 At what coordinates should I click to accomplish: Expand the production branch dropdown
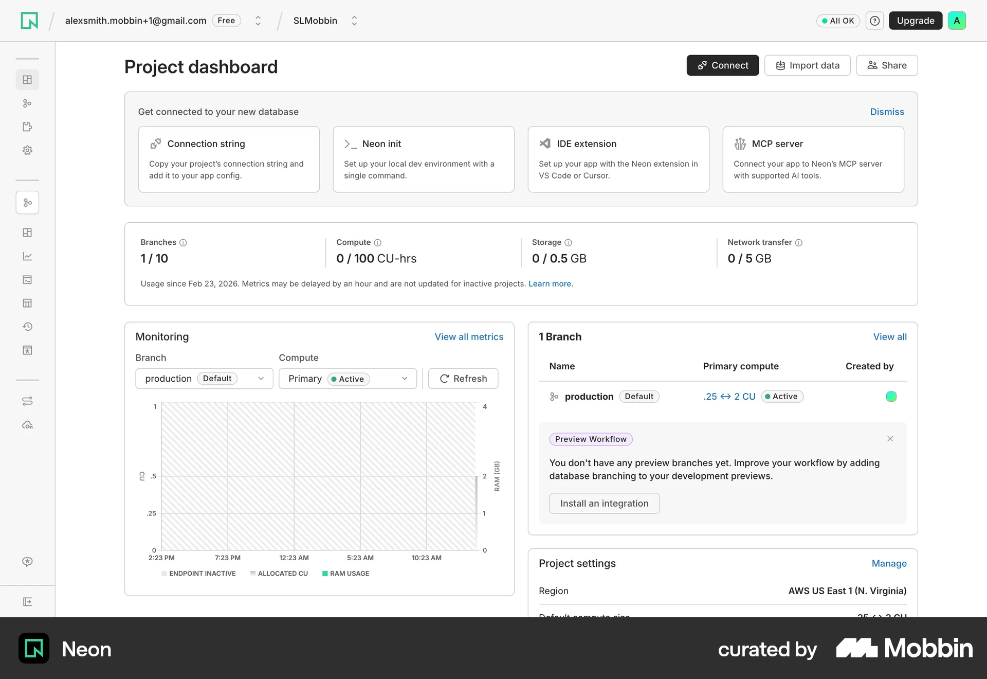point(204,379)
